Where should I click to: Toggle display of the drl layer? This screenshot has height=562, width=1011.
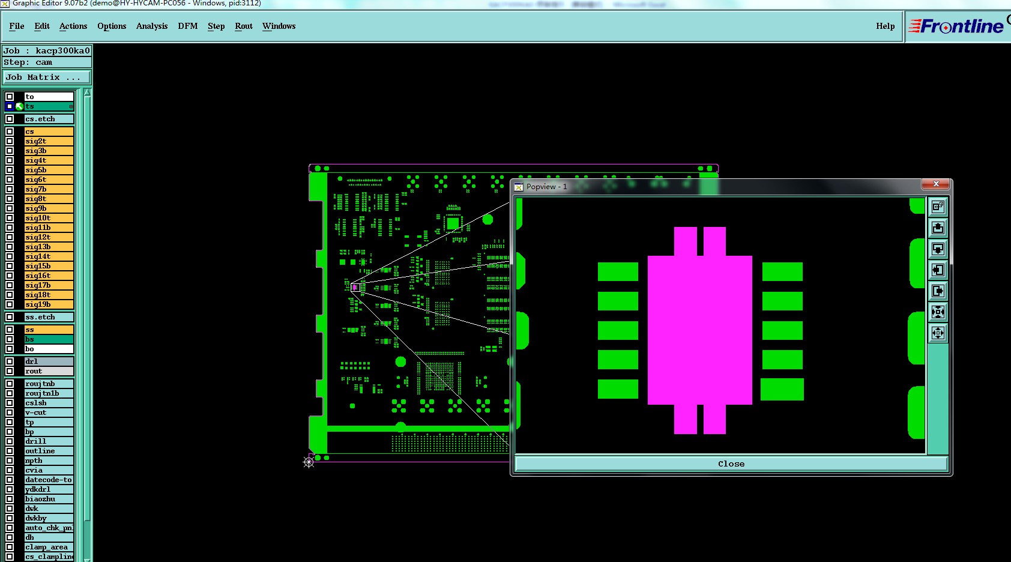[10, 361]
